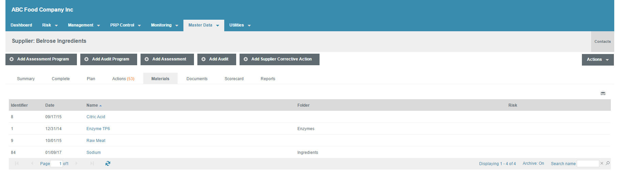619x177 pixels.
Task: Click Add Supplier Corrective Action button
Action: [x=279, y=59]
